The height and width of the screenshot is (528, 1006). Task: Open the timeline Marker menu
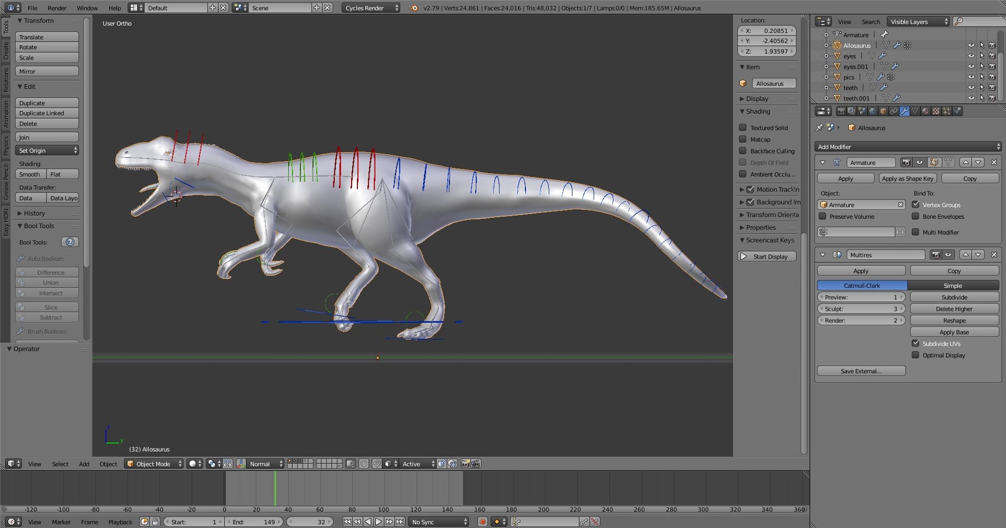[61, 522]
